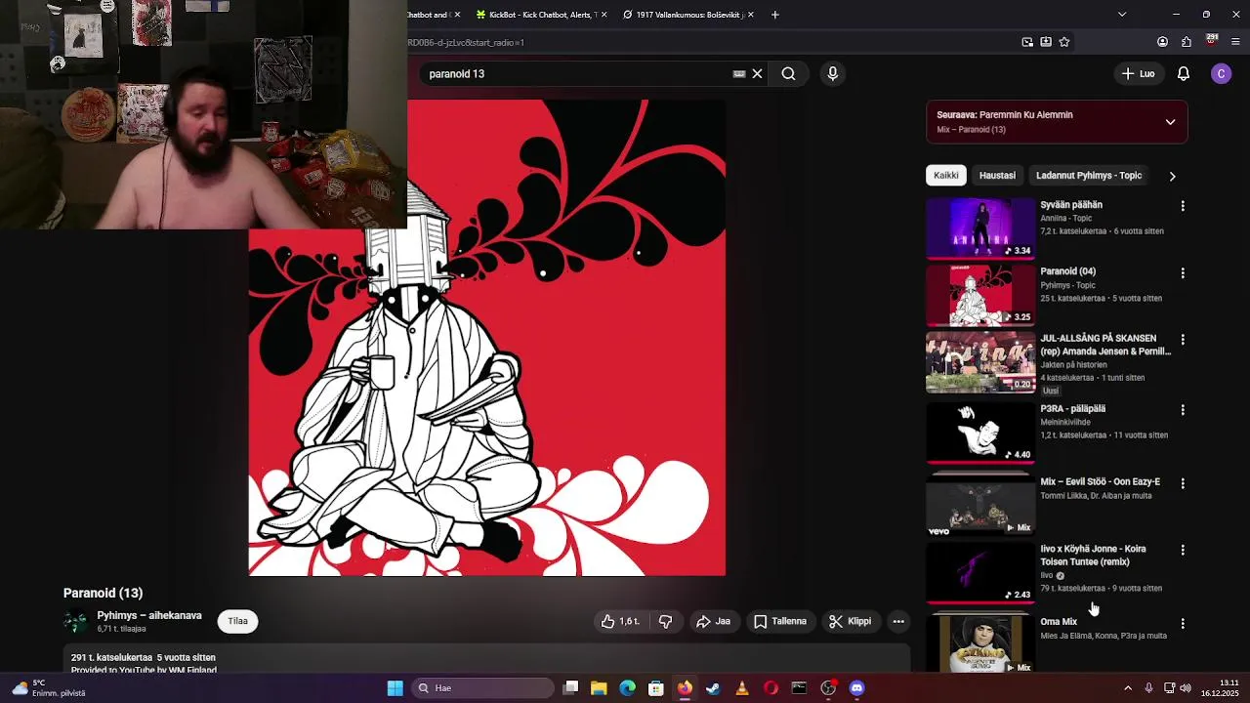Open more actions menu beside Klippi
Viewport: 1250px width, 703px height.
[898, 621]
